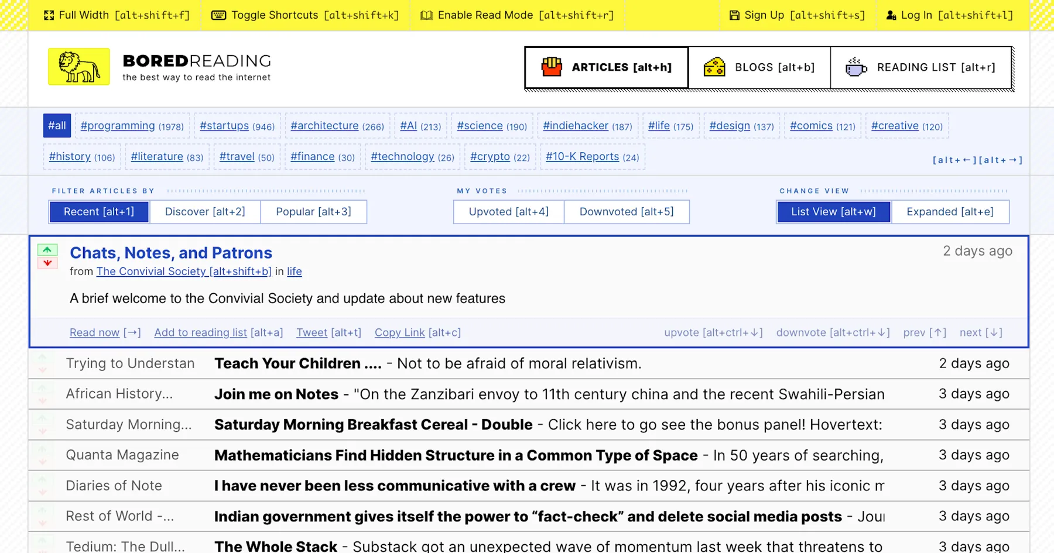Click Read now link
Image resolution: width=1054 pixels, height=553 pixels.
(x=94, y=332)
